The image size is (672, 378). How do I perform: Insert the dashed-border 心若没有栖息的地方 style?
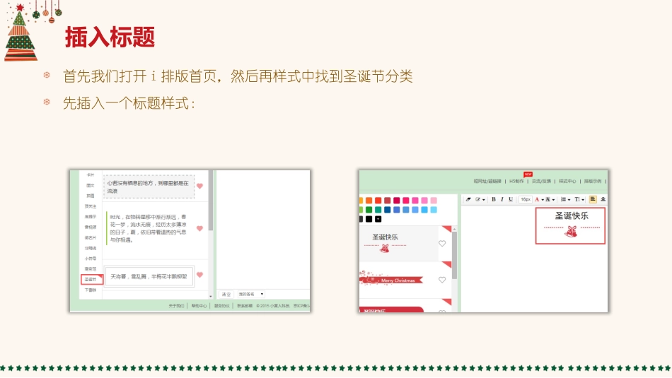click(x=149, y=187)
